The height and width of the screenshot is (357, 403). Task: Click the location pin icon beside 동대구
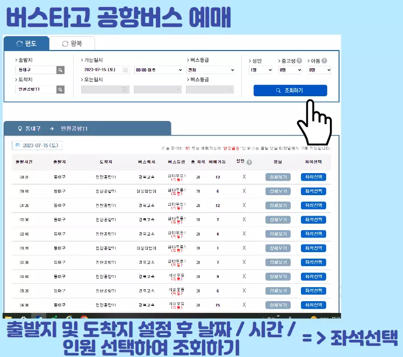[x=20, y=128]
